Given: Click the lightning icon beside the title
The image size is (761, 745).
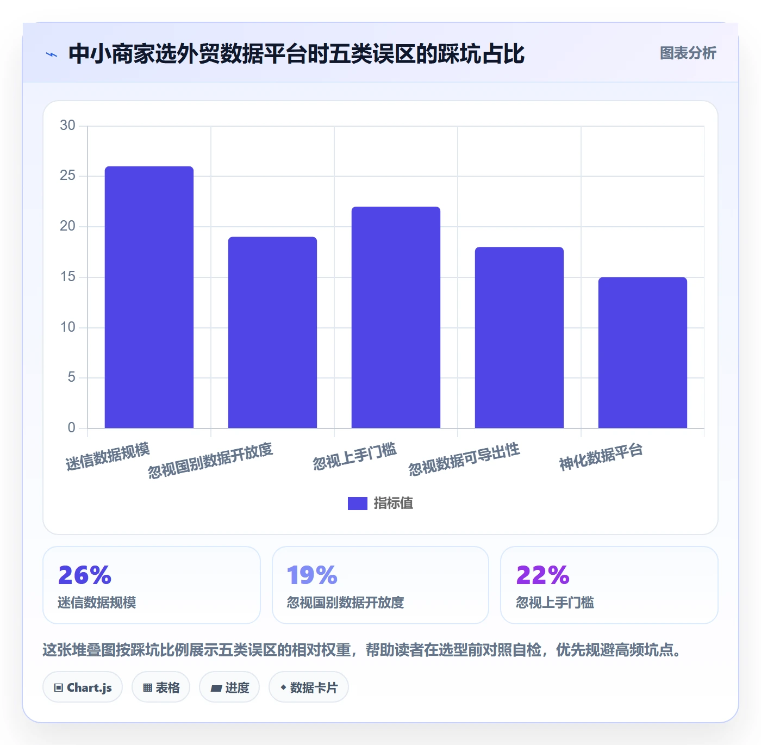Looking at the screenshot, I should (52, 54).
